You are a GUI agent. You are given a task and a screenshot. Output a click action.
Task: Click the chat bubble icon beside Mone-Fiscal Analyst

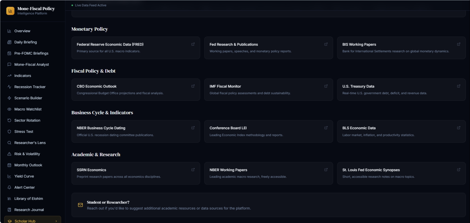(9, 65)
